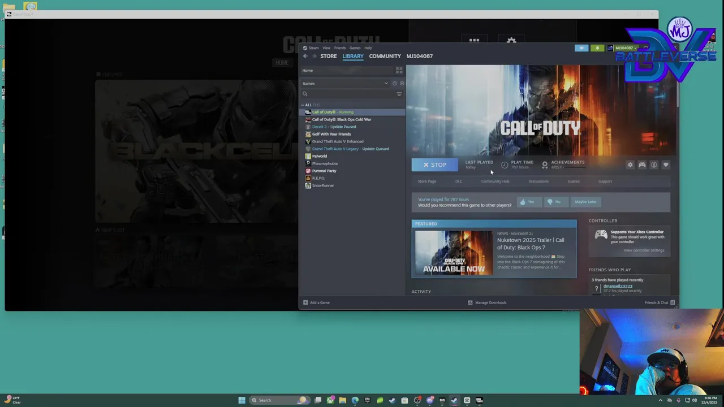Image resolution: width=724 pixels, height=407 pixels.
Task: Open the Steam menu
Action: (311, 48)
